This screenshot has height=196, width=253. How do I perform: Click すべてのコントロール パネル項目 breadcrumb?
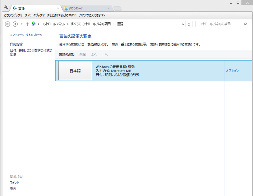91,24
